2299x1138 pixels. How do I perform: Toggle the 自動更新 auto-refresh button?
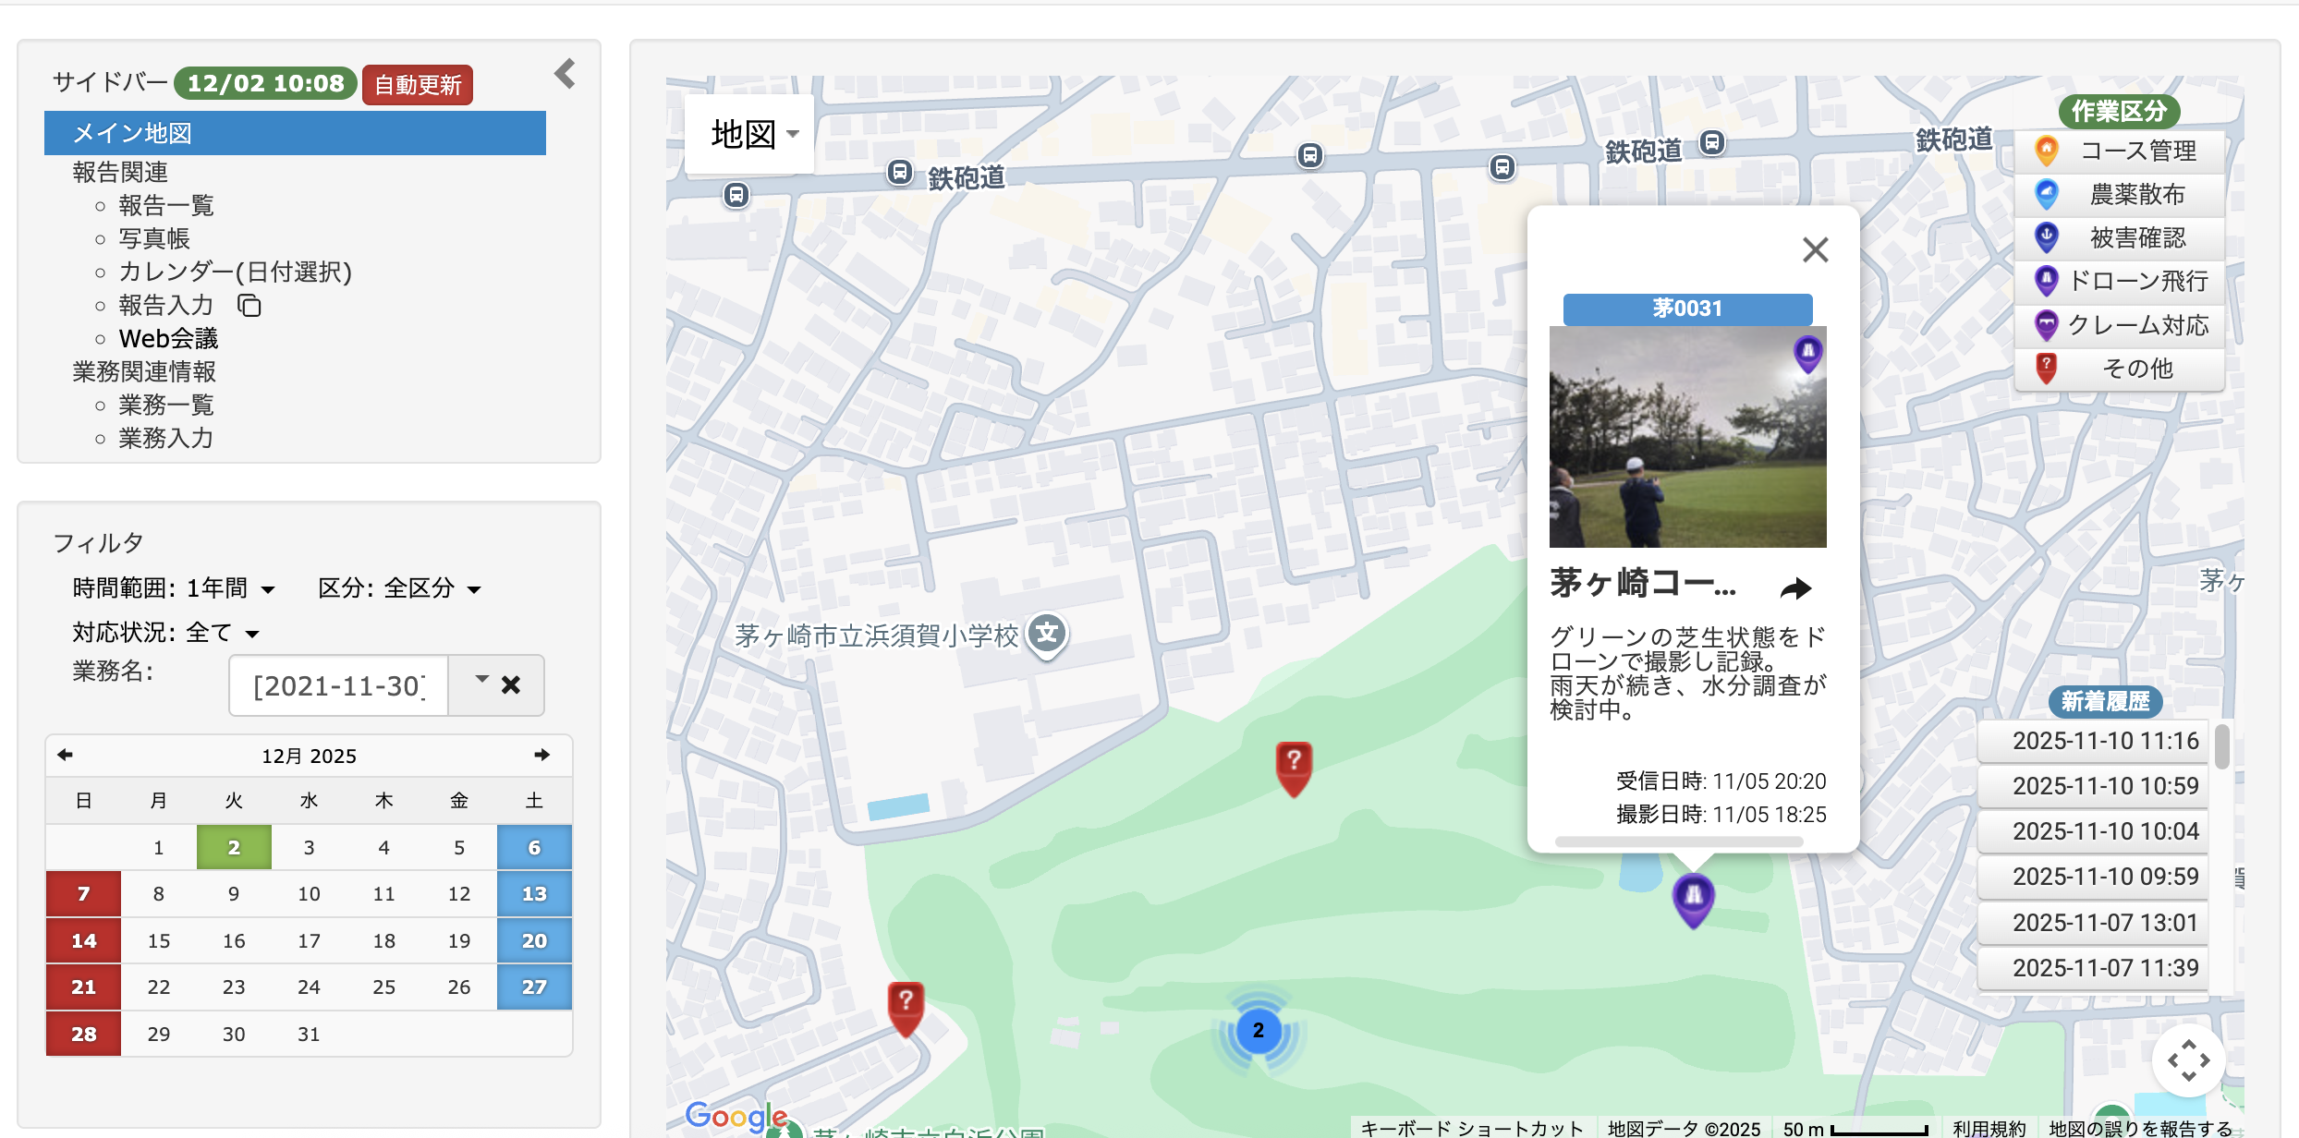418,85
